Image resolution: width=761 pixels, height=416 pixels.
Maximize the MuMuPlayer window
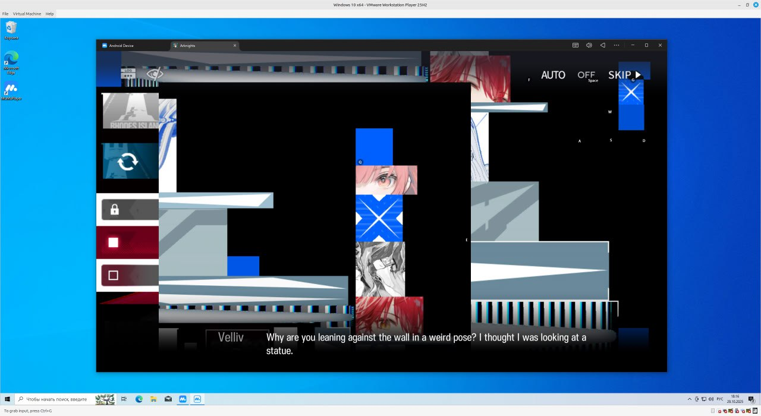pyautogui.click(x=646, y=45)
